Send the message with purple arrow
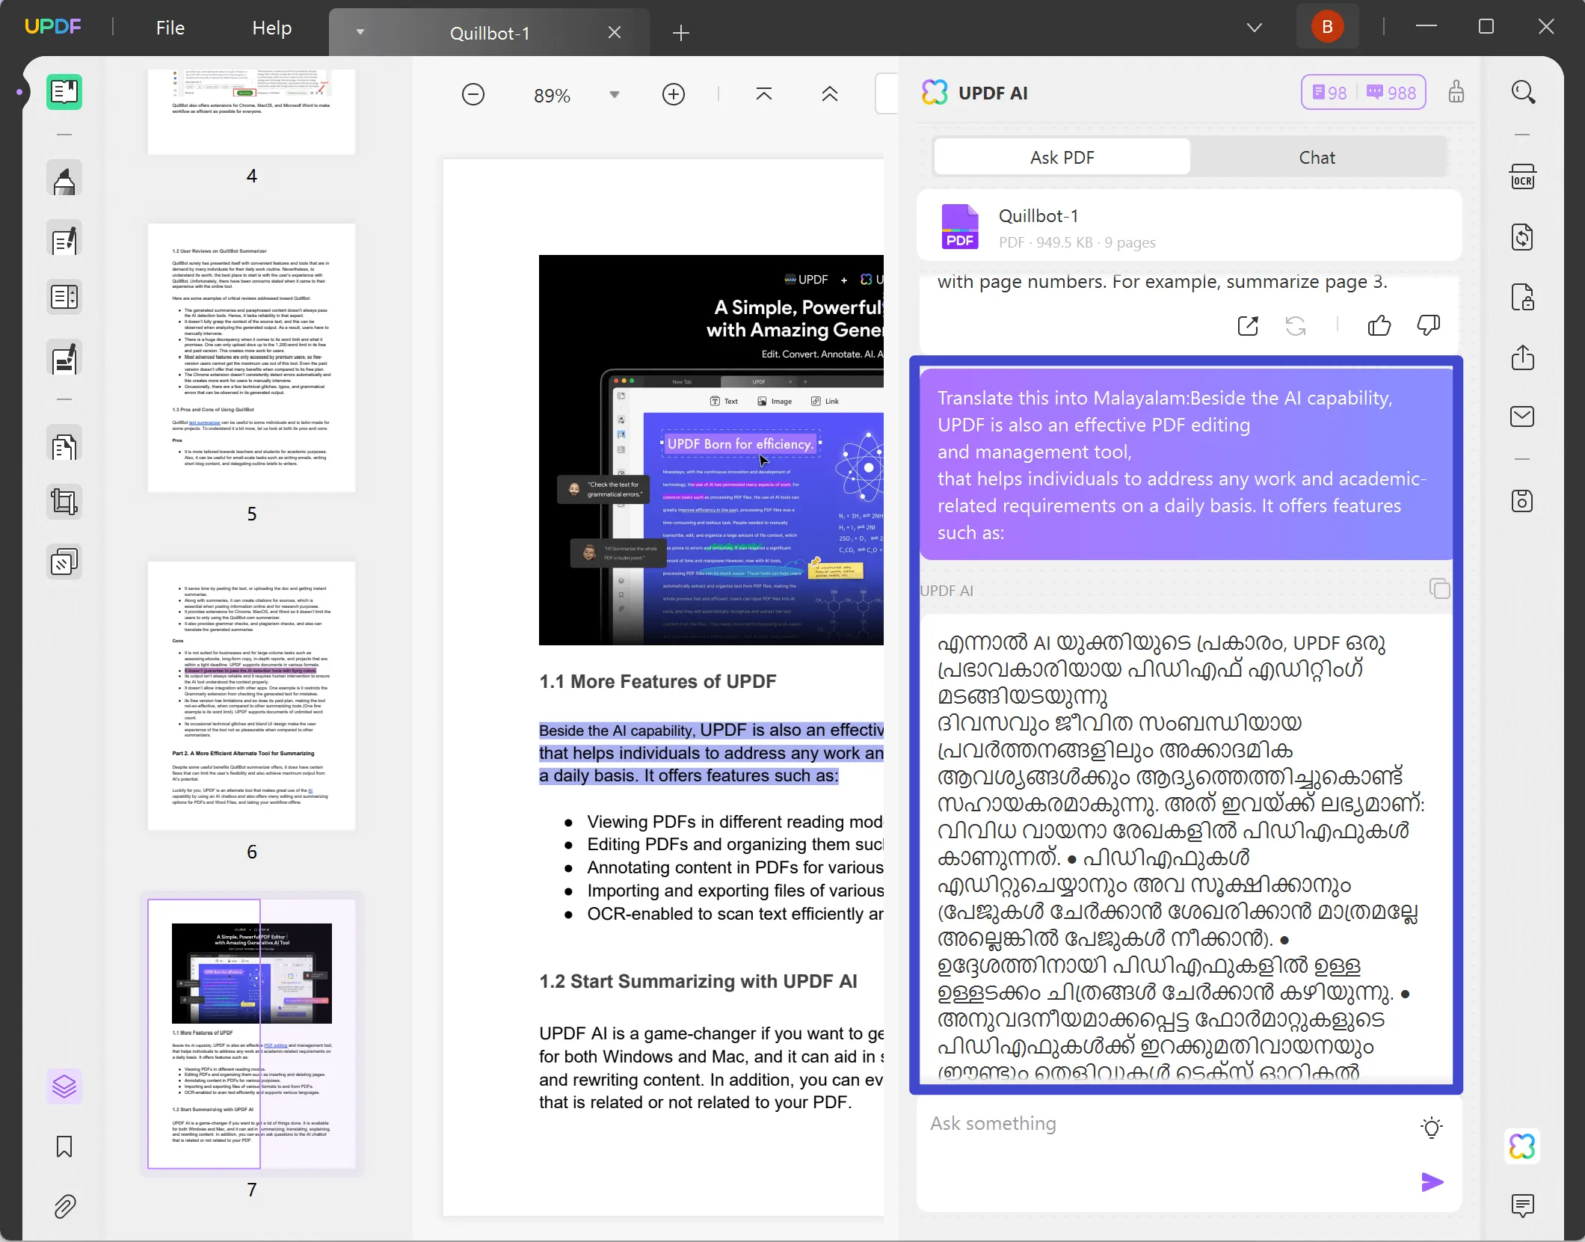 (1432, 1182)
